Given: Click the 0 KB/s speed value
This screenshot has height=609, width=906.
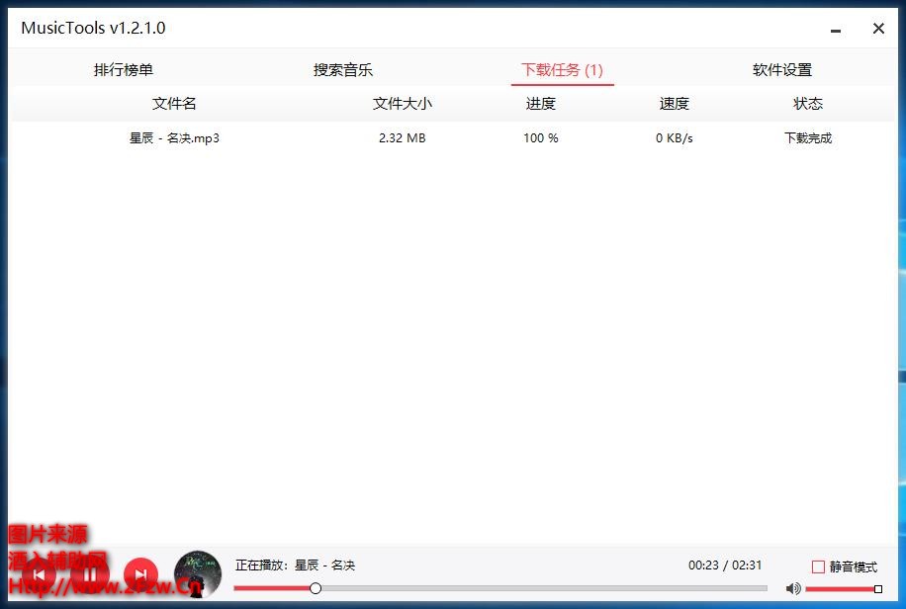Looking at the screenshot, I should point(675,138).
